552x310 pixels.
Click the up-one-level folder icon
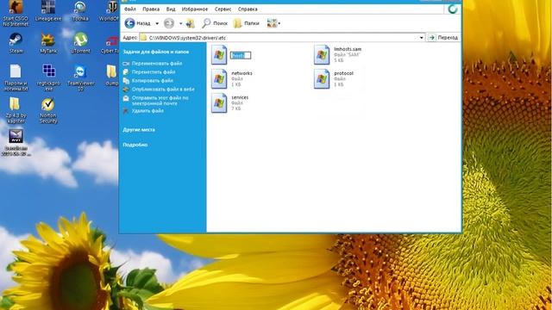pyautogui.click(x=191, y=23)
